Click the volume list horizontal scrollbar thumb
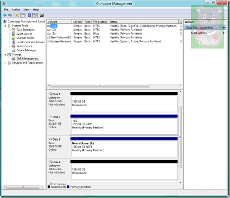Screen dimensions: 230x198 (x=100, y=86)
